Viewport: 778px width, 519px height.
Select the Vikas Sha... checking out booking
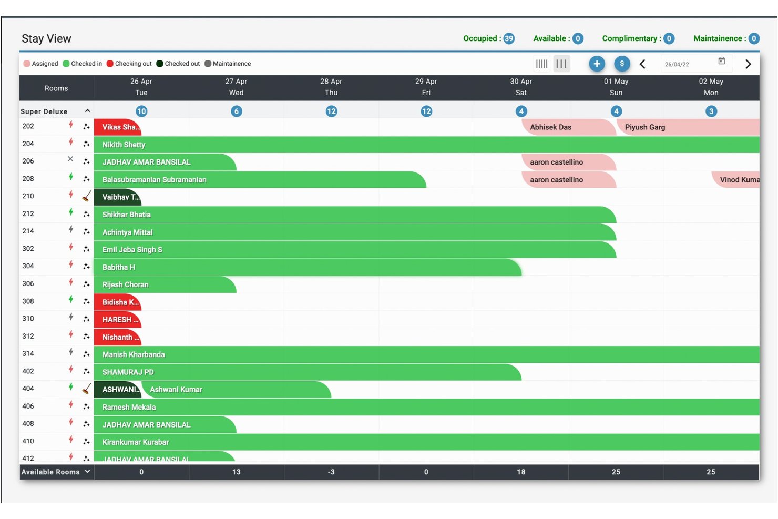118,127
